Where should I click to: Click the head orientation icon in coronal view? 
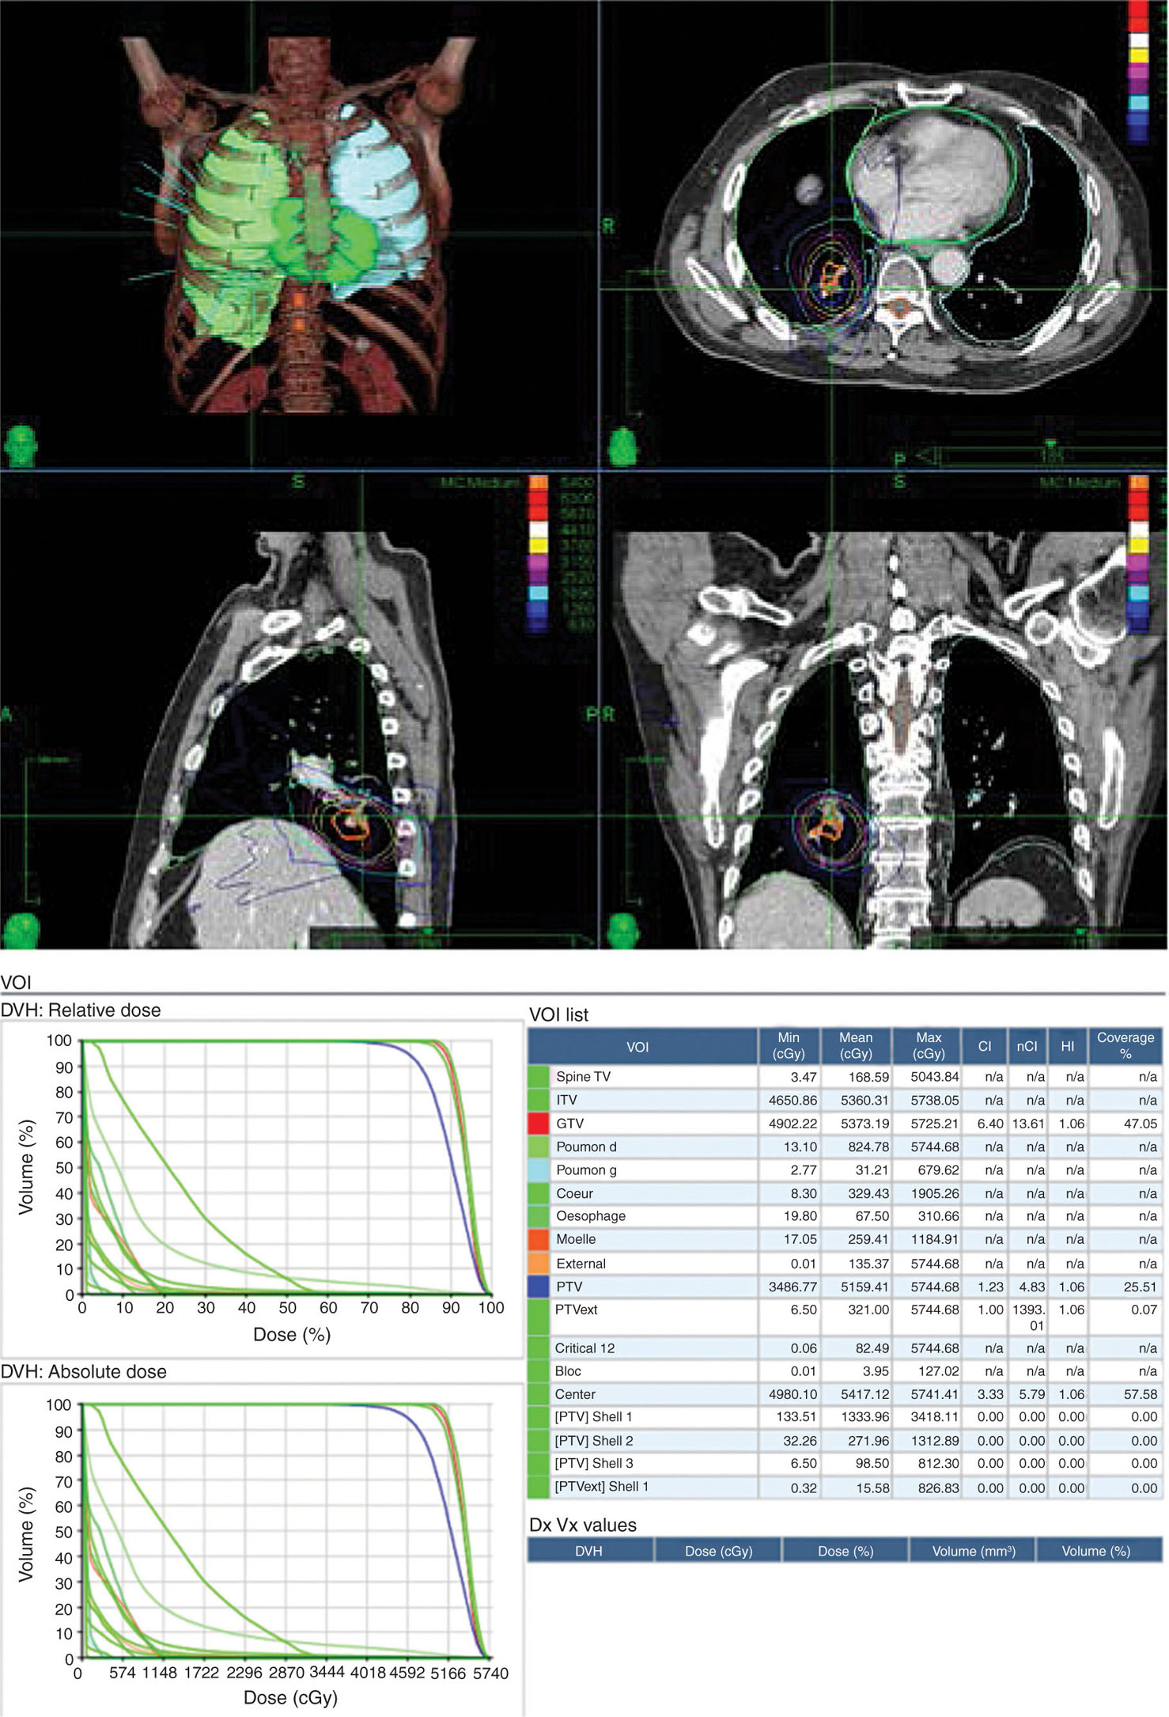click(x=624, y=931)
